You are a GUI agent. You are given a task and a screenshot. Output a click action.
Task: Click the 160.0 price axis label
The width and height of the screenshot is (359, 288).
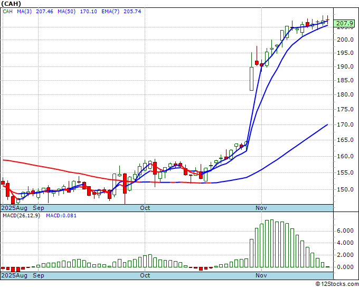point(345,157)
